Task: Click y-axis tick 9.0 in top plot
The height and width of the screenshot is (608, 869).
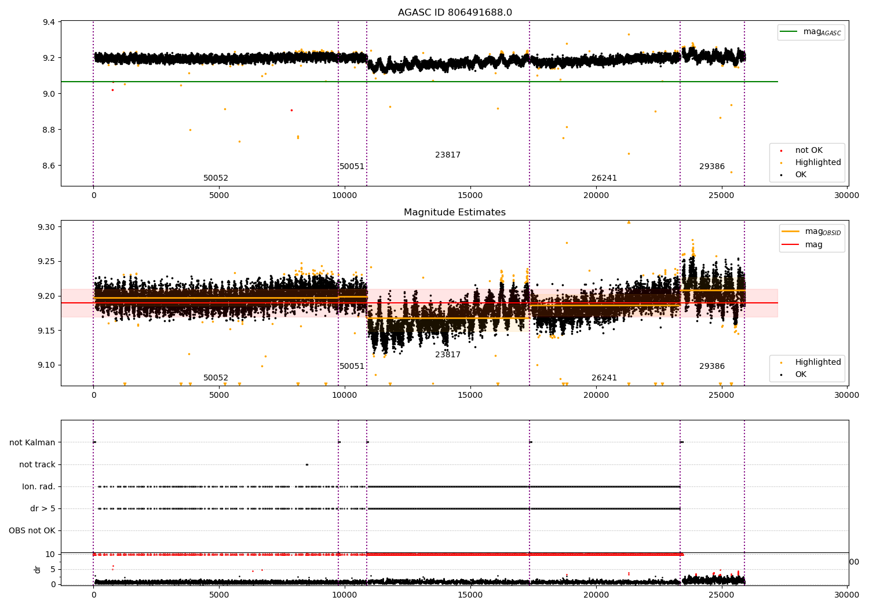Action: [49, 94]
